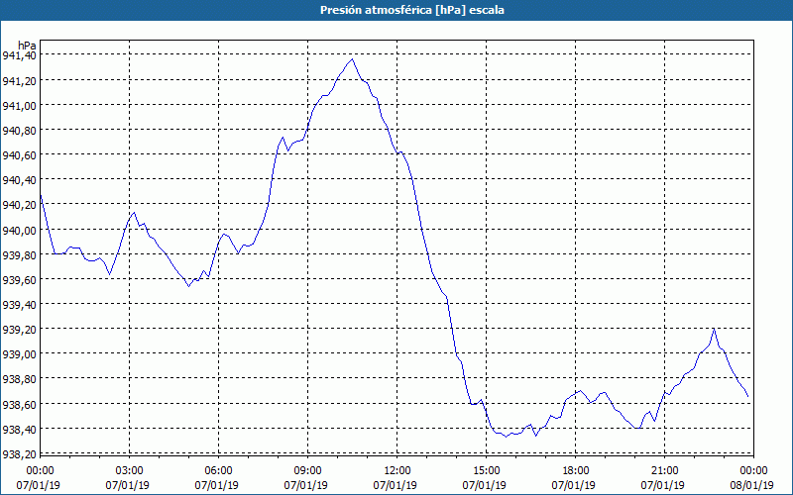This screenshot has height=495, width=793.
Task: Click the 939,00 y-axis value
Action: [19, 354]
